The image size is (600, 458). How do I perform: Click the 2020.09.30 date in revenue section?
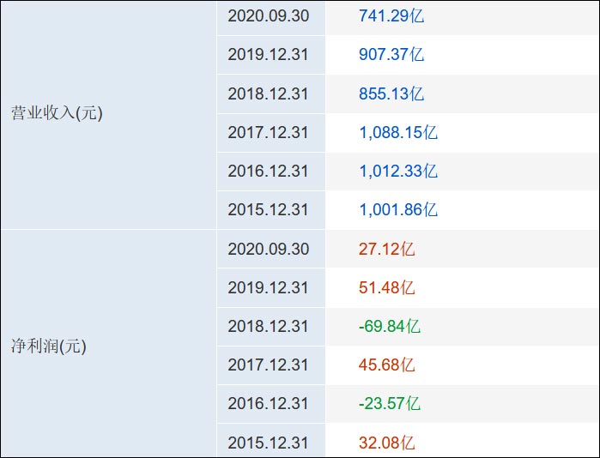(268, 15)
